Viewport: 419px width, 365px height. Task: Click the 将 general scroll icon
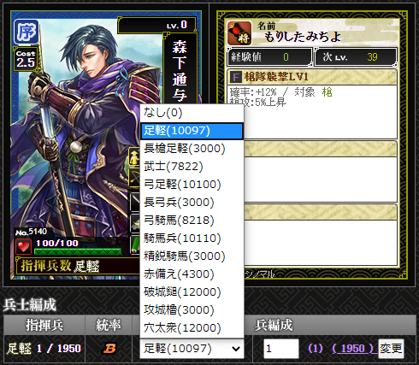point(239,33)
